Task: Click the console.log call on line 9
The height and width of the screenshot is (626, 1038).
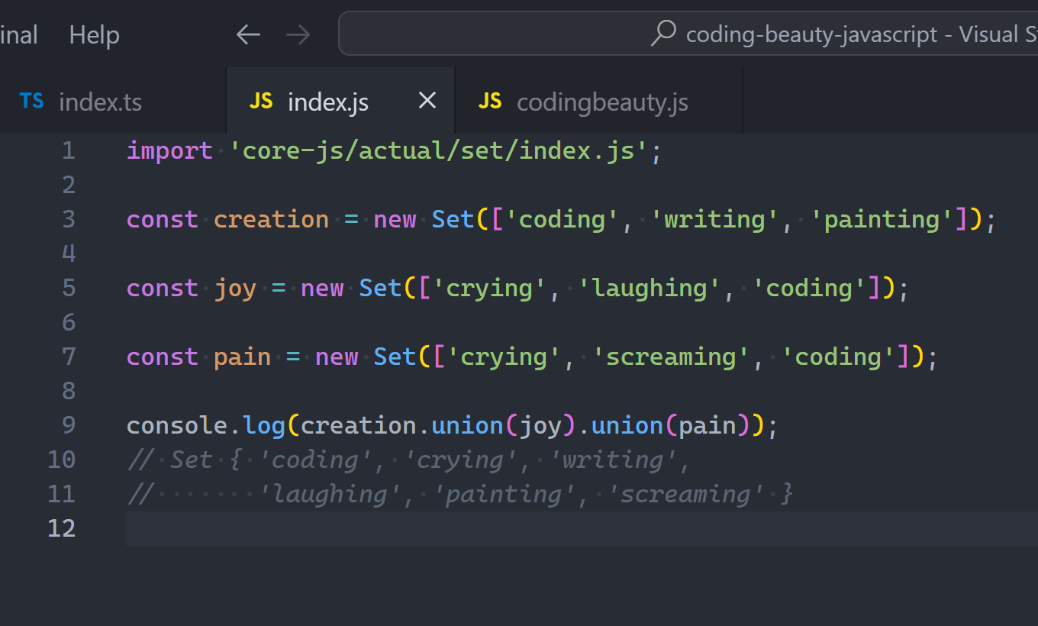Action: [x=206, y=425]
